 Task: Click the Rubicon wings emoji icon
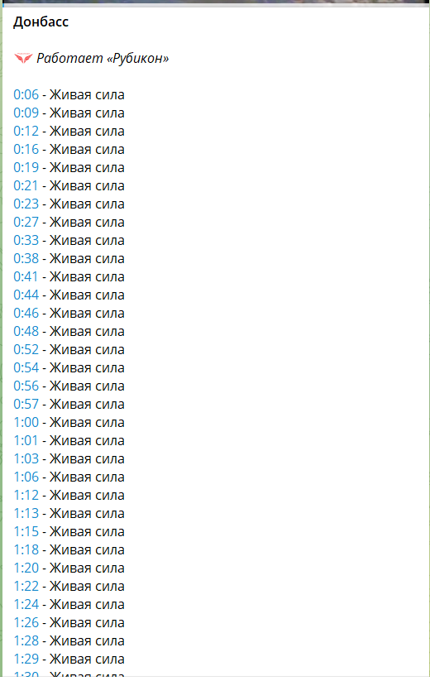tap(23, 58)
